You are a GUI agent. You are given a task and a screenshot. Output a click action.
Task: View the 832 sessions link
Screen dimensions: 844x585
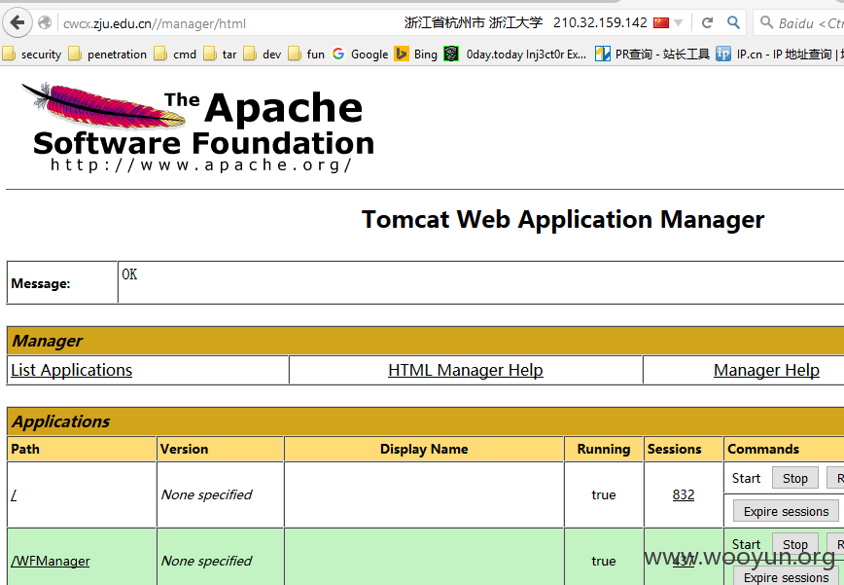point(683,494)
